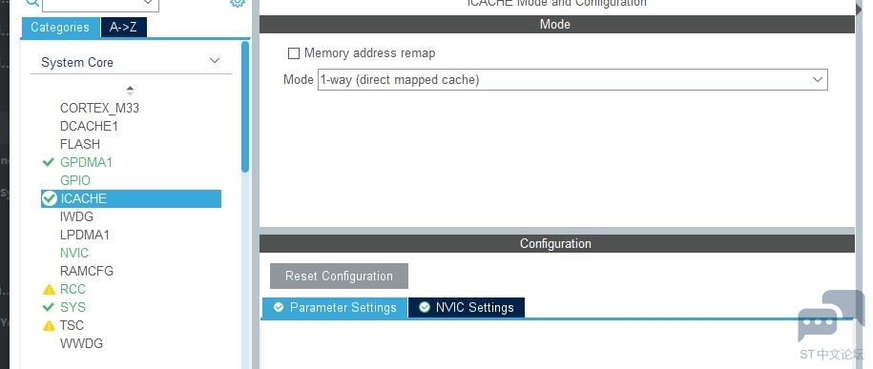Switch to the A->Z tab
This screenshot has width=873, height=369.
(x=124, y=28)
